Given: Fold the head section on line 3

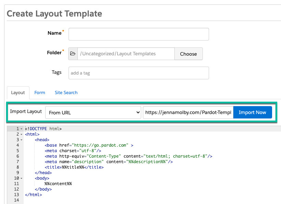Looking at the screenshot, I should (x=21, y=140).
